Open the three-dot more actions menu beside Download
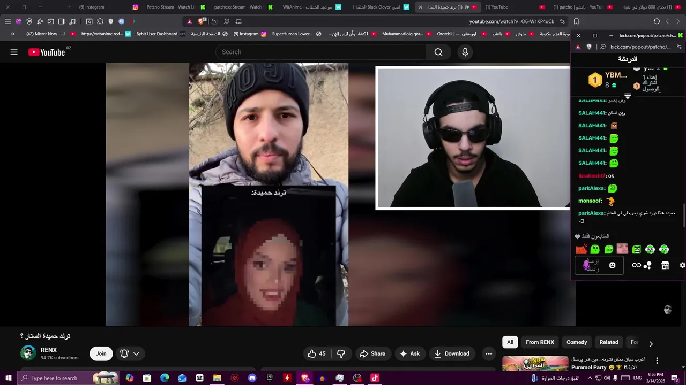The height and width of the screenshot is (385, 686). click(488, 353)
